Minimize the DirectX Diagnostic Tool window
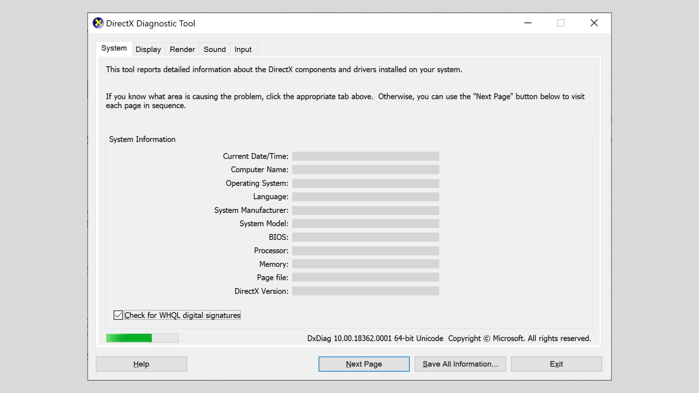 coord(528,23)
